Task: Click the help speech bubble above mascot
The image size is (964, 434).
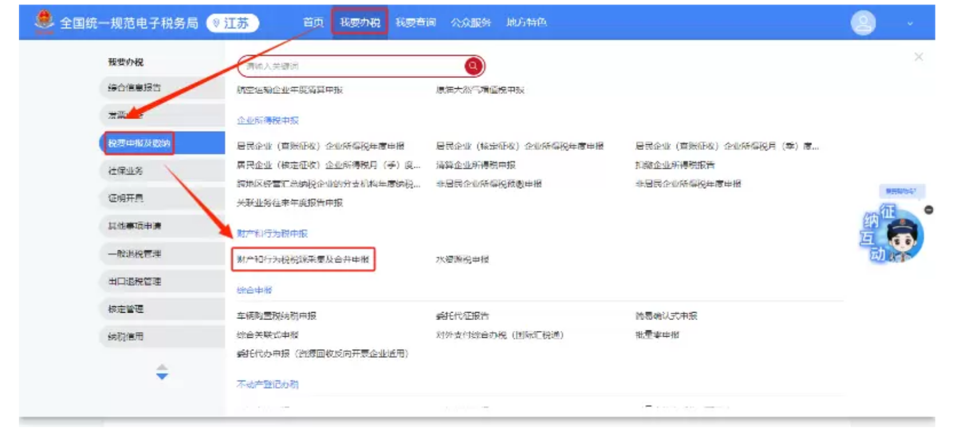Action: pos(902,191)
